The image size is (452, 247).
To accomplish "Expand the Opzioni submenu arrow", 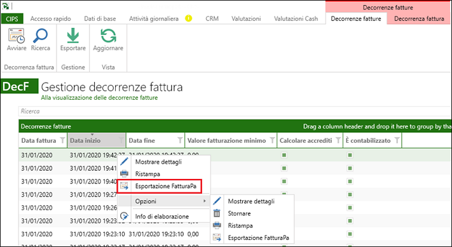I will (x=205, y=201).
